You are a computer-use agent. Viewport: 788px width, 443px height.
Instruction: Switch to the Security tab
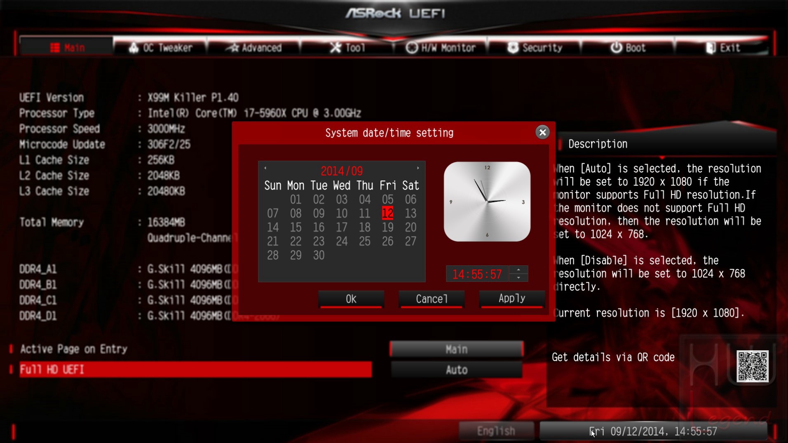(535, 47)
